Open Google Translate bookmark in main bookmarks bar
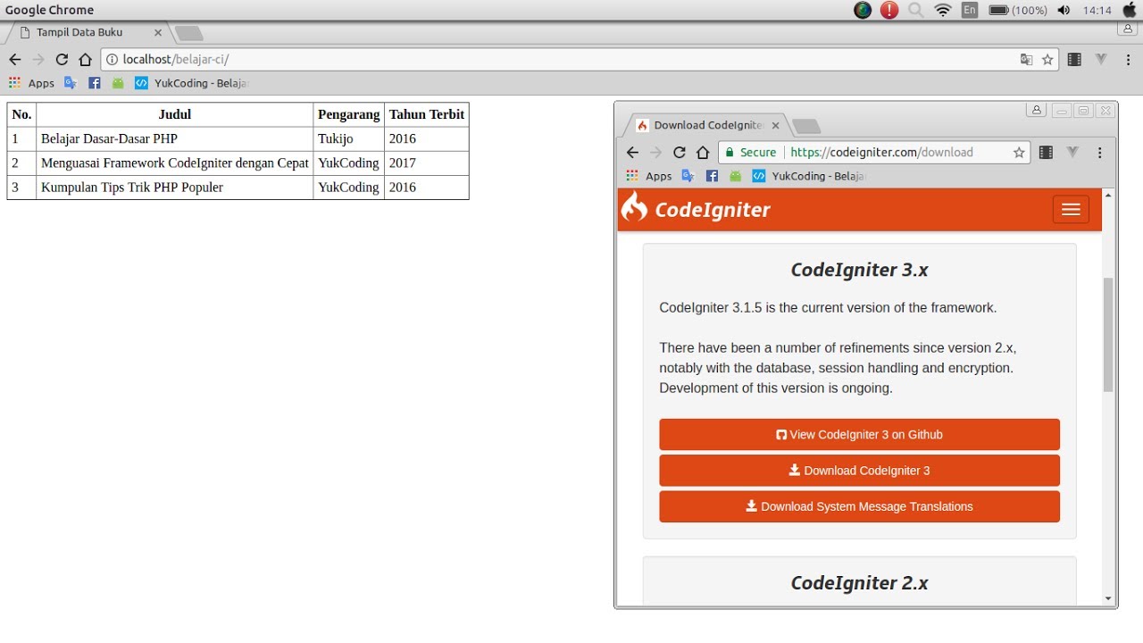This screenshot has height=643, width=1143. (x=71, y=83)
